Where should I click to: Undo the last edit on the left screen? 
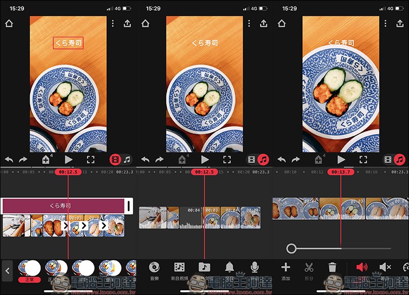9,160
